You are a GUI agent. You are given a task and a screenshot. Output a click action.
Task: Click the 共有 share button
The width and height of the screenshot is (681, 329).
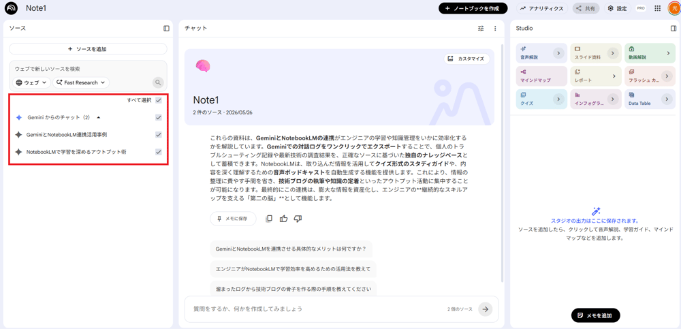[586, 8]
